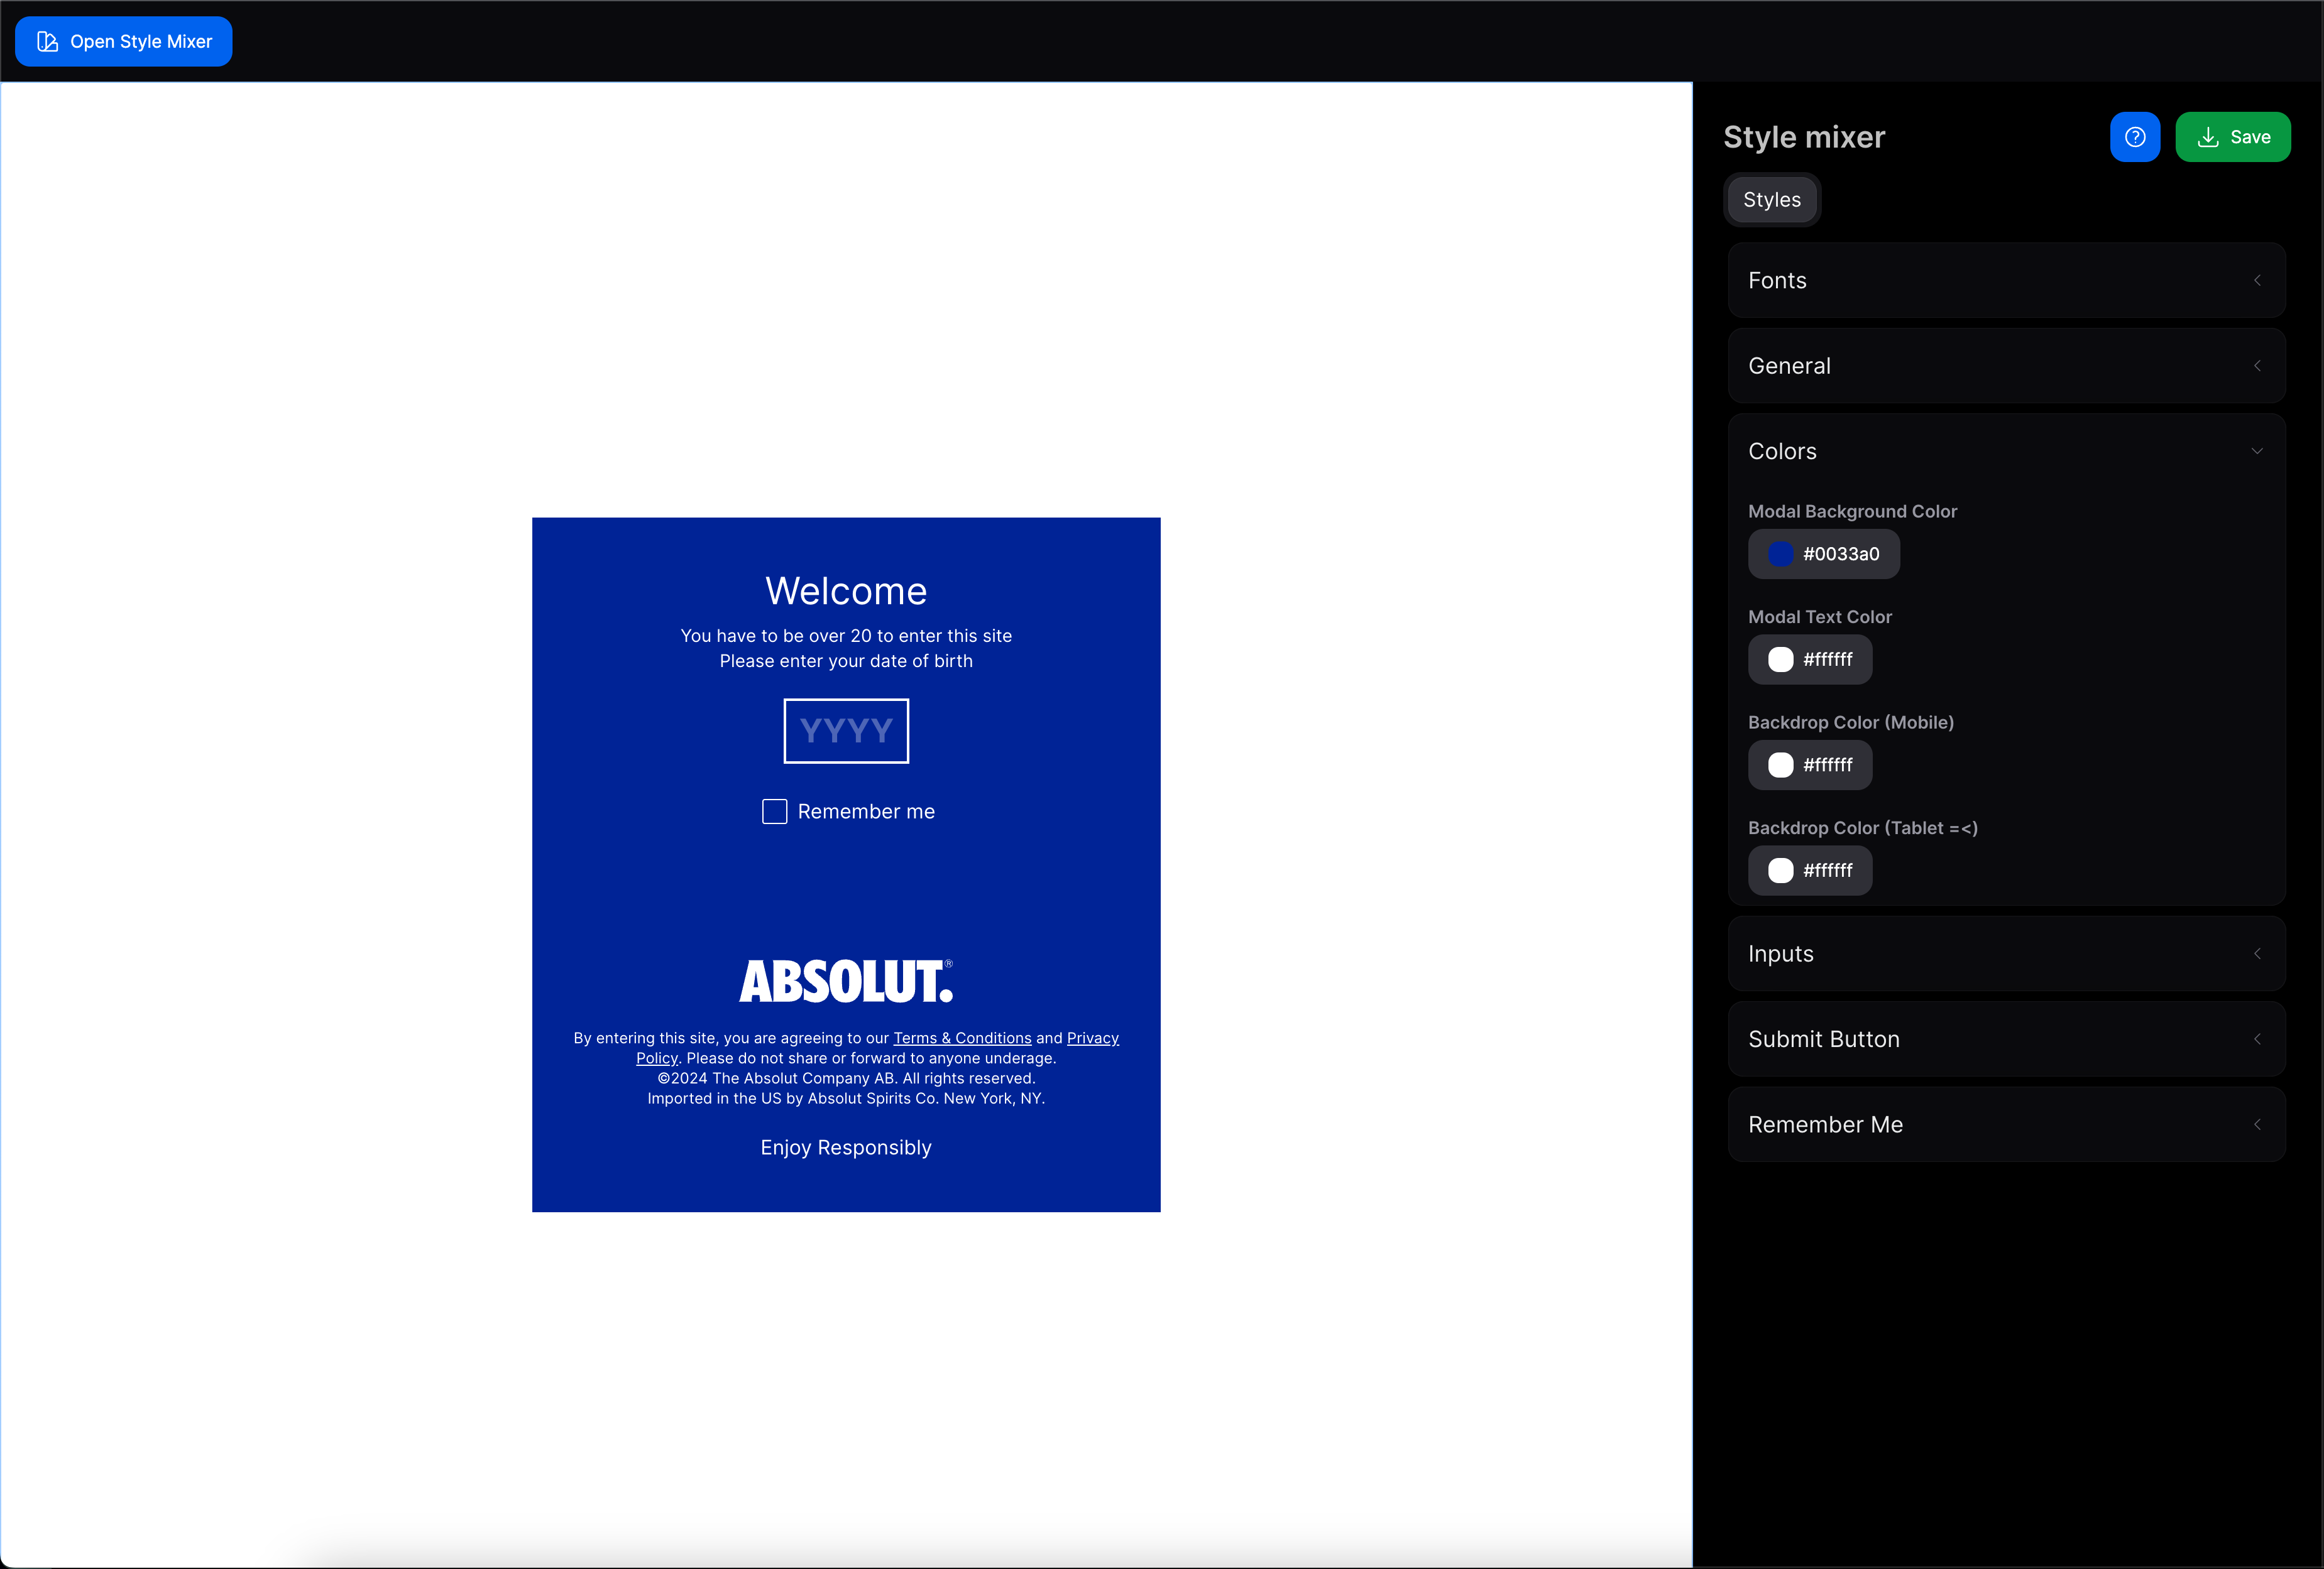Open the Privacy Policy link

pyautogui.click(x=1092, y=1038)
